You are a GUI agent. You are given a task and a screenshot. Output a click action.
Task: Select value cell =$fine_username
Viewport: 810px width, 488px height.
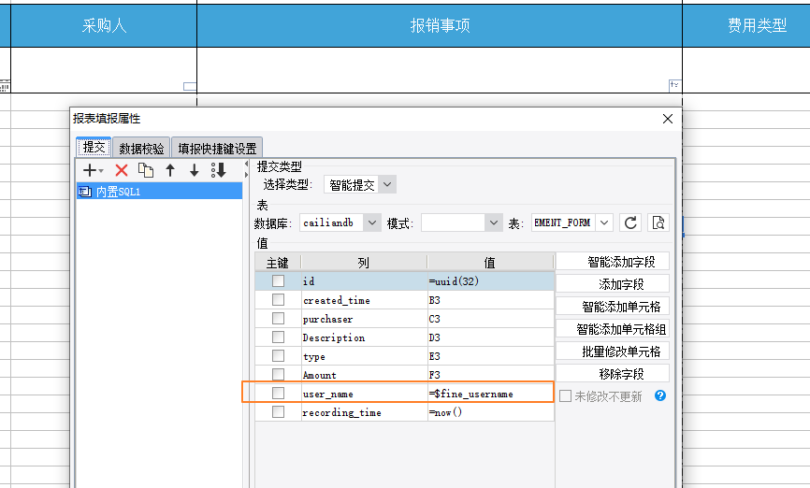[x=491, y=394]
